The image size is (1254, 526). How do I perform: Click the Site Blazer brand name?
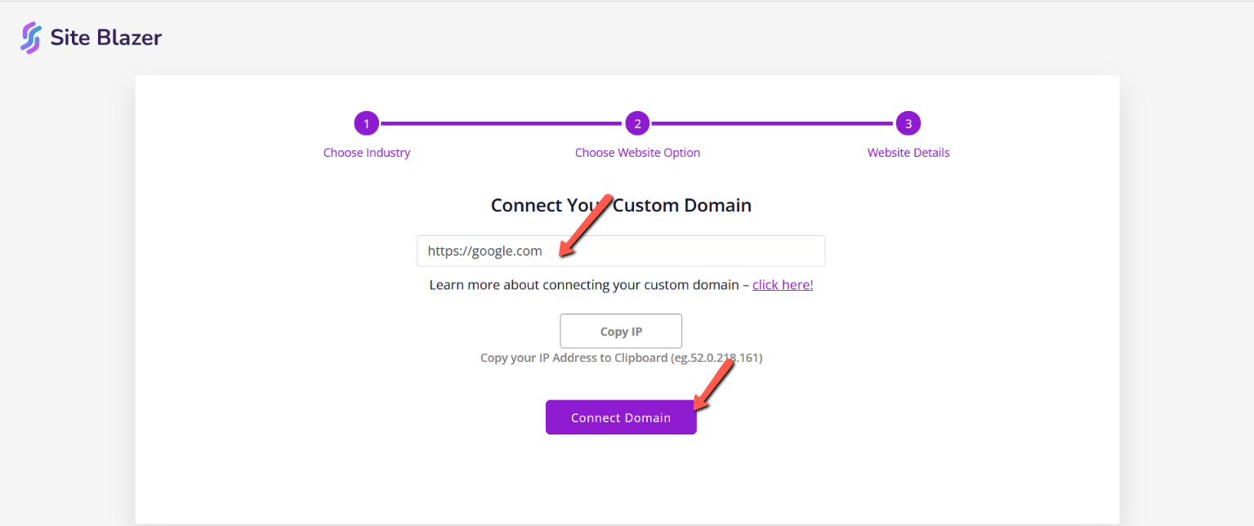[106, 38]
